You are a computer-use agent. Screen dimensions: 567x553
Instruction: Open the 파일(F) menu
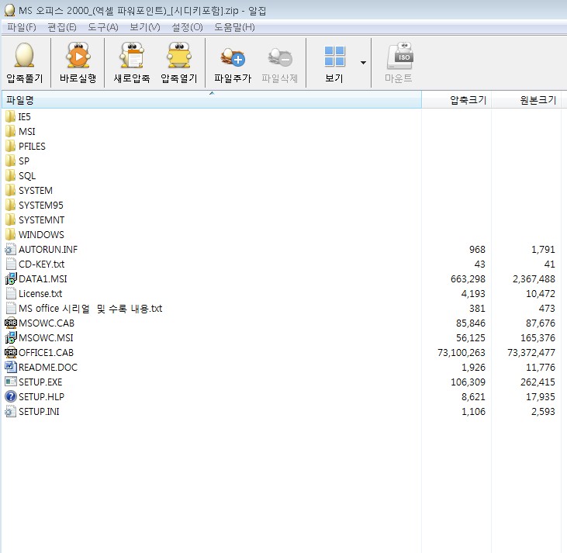click(21, 27)
